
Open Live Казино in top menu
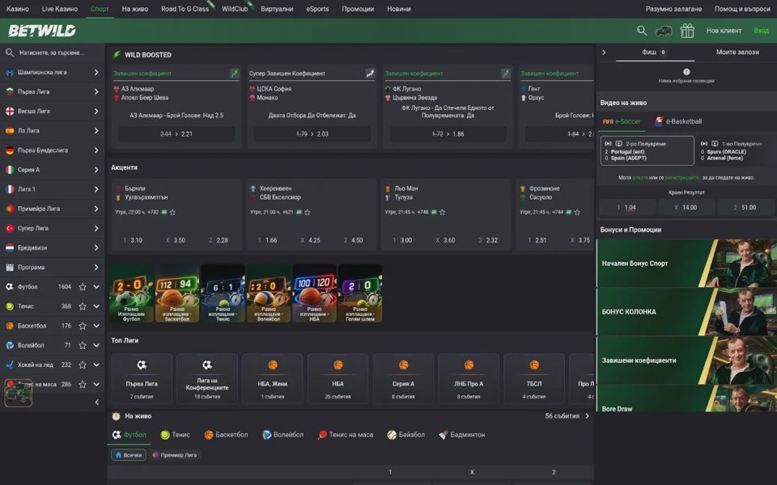[x=59, y=9]
